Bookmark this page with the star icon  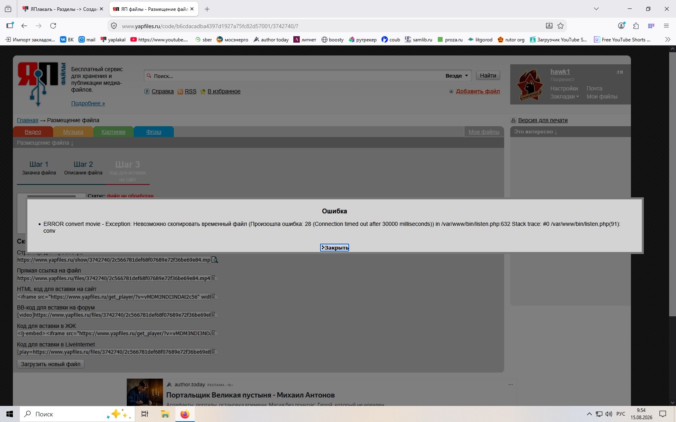(561, 26)
